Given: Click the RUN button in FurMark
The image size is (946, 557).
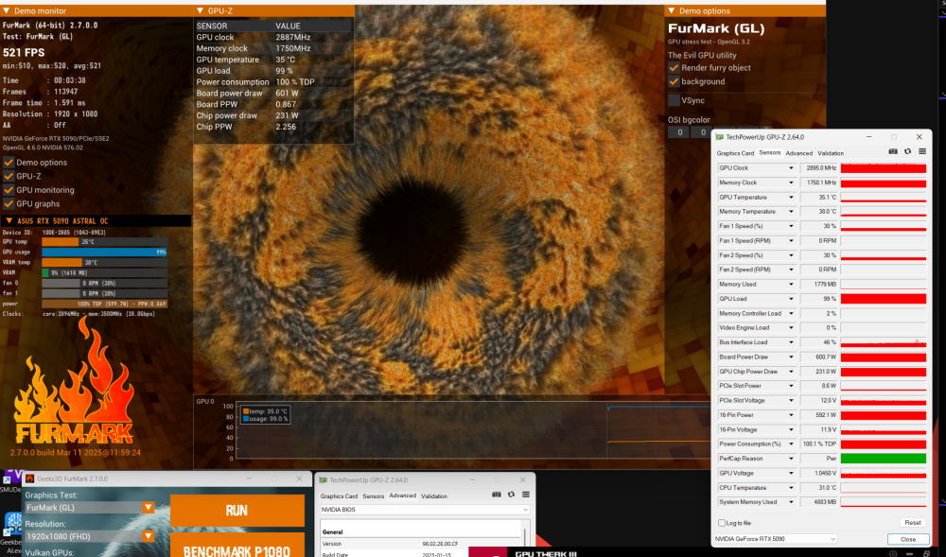Looking at the screenshot, I should [x=237, y=511].
